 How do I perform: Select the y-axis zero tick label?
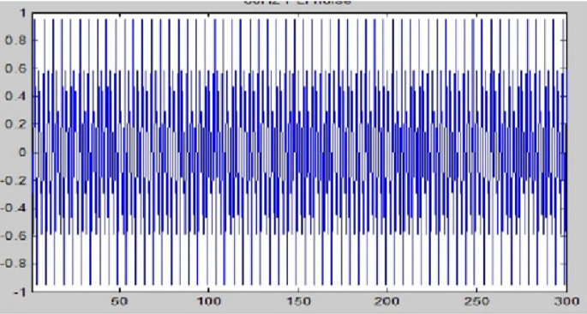pyautogui.click(x=22, y=153)
